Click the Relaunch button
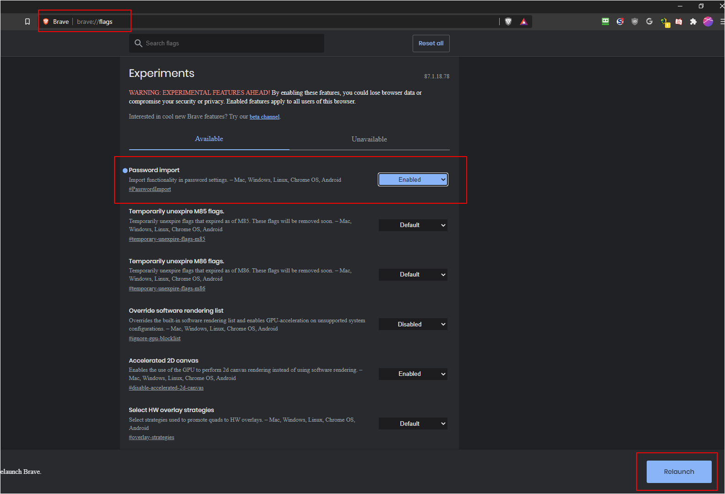 (679, 472)
